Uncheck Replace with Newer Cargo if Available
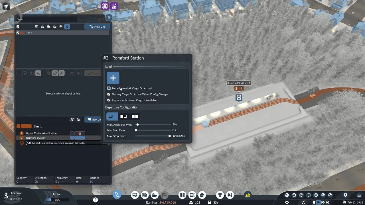 tap(109, 100)
